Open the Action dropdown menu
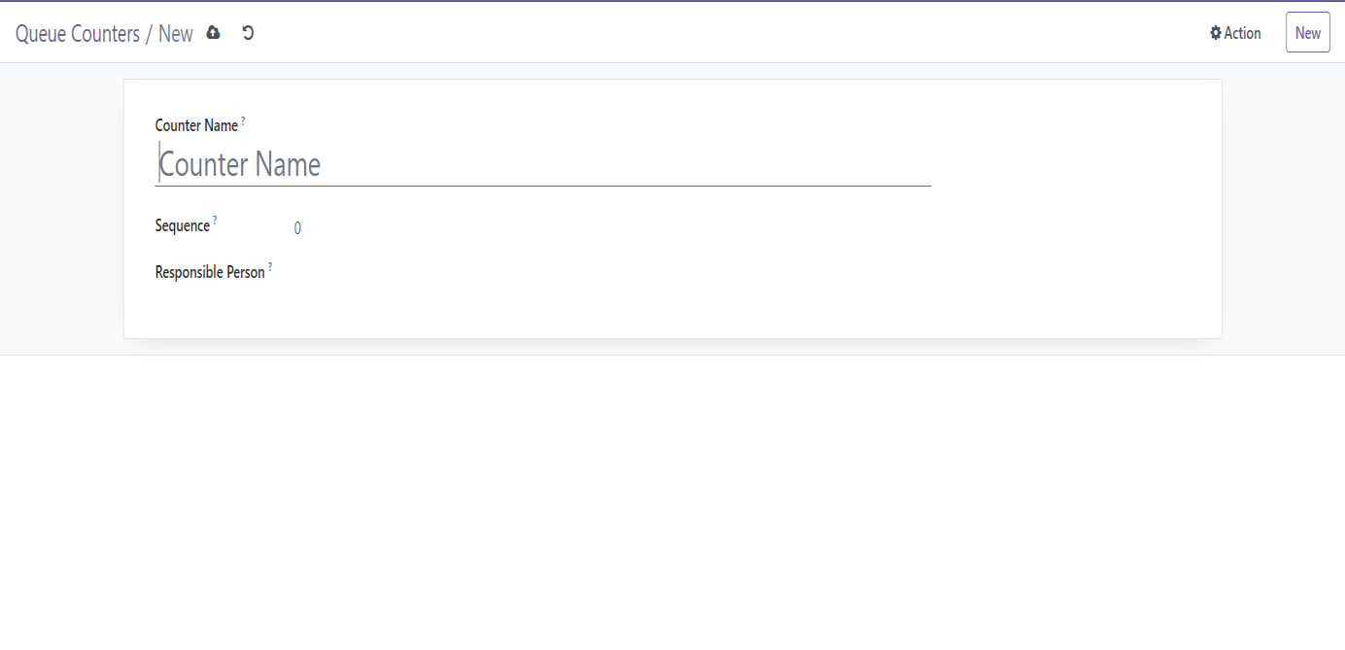The image size is (1345, 650). [1235, 33]
